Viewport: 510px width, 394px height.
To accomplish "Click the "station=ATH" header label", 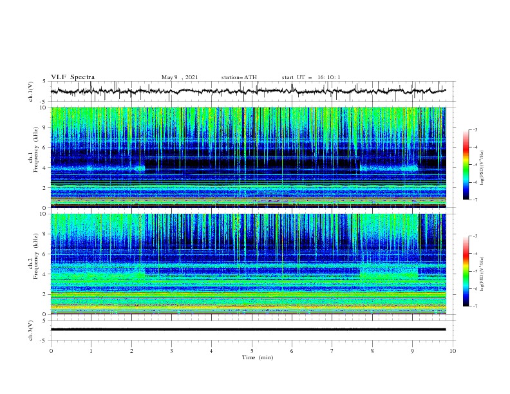I will coord(239,77).
